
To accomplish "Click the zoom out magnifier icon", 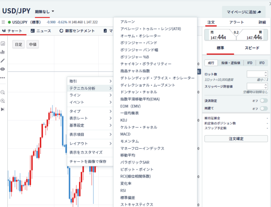I will 3,92.
